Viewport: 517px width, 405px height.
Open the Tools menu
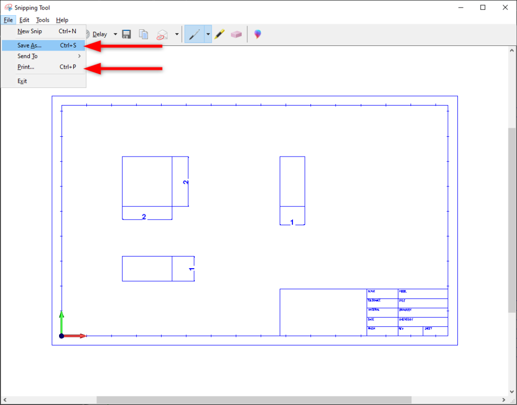(43, 20)
